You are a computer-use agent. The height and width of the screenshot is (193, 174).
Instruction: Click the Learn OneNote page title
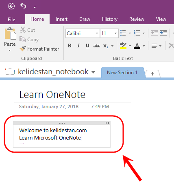[x=52, y=95]
